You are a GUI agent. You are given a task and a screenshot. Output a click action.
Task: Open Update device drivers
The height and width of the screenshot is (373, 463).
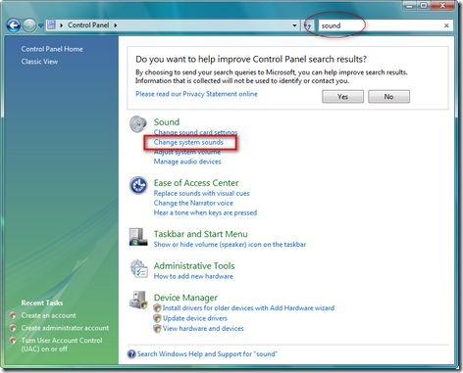click(x=195, y=318)
